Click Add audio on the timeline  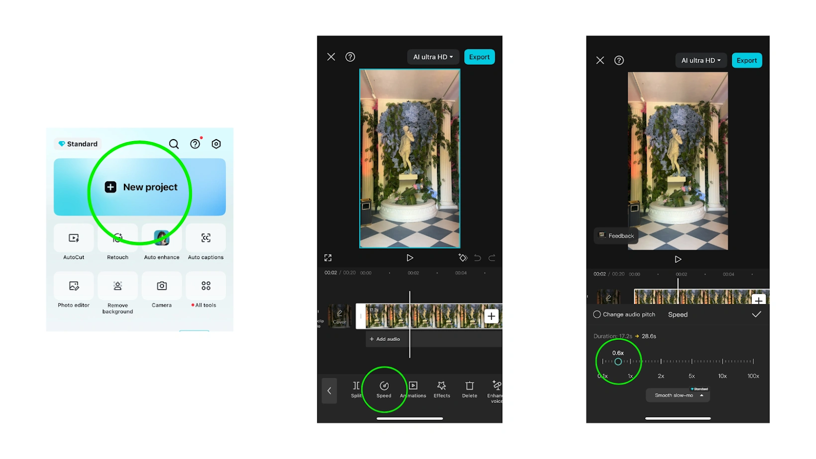385,339
